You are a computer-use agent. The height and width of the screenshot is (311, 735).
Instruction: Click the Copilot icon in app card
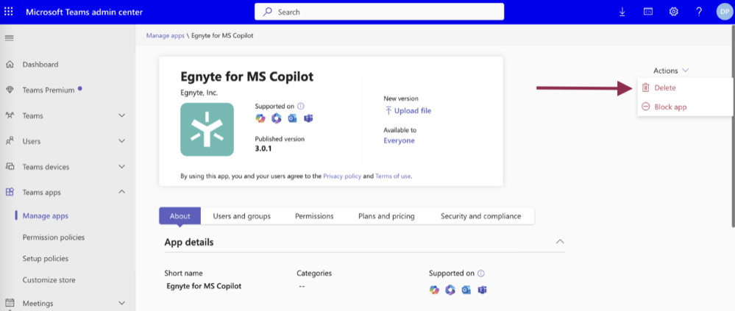tap(260, 118)
